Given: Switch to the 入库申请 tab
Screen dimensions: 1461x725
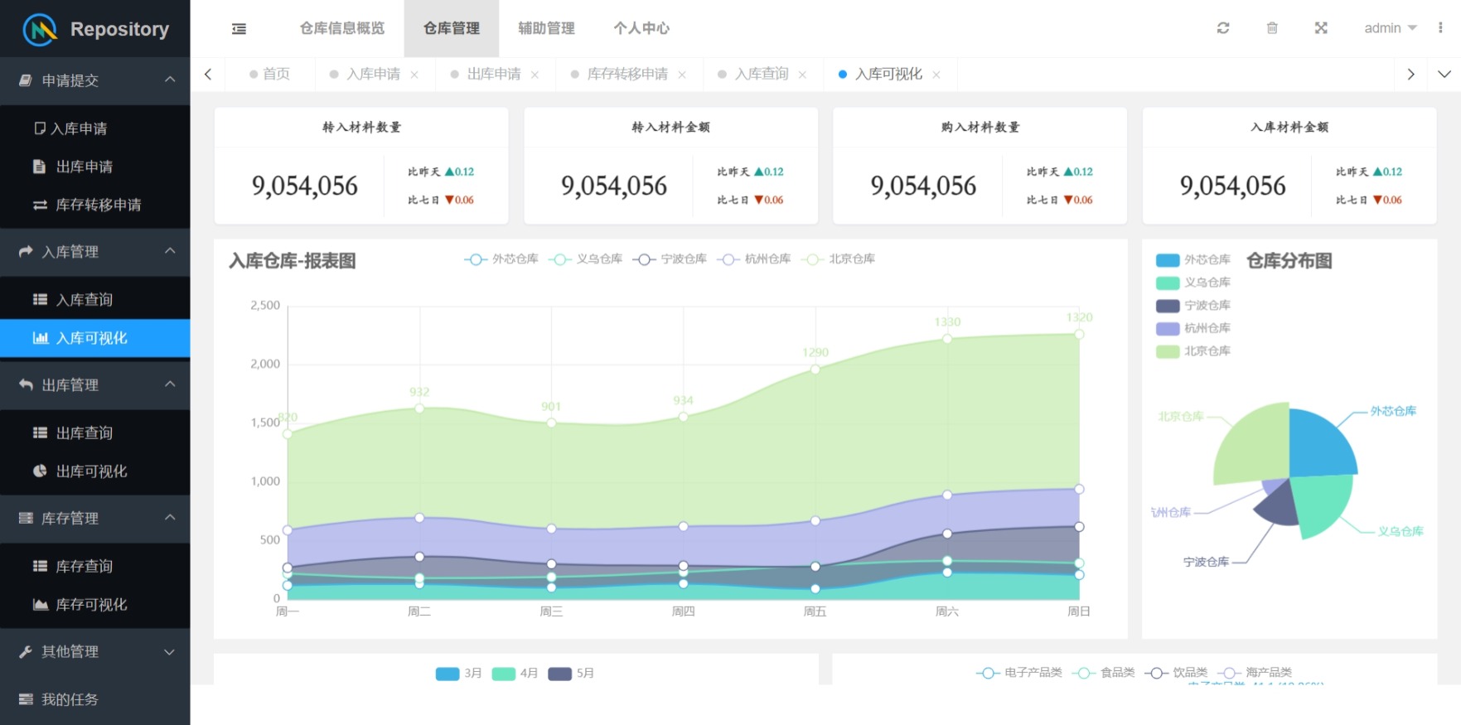Looking at the screenshot, I should pyautogui.click(x=373, y=75).
